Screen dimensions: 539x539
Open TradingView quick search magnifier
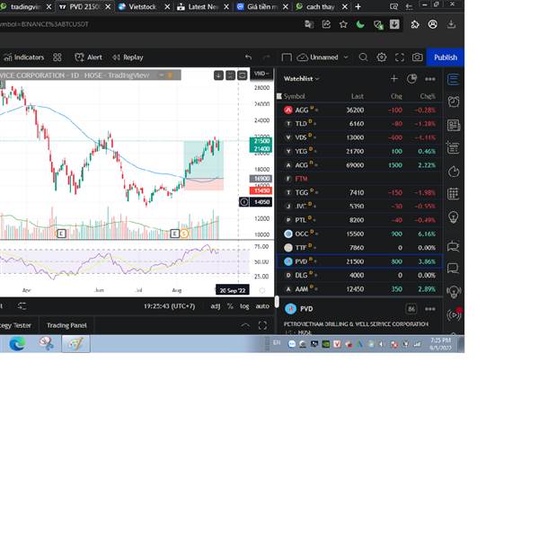[x=363, y=57]
